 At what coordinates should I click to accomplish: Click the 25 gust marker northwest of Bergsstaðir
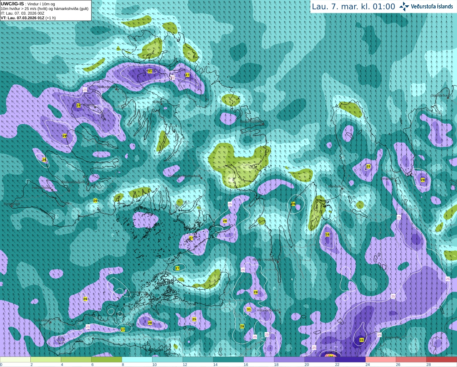tap(368, 166)
